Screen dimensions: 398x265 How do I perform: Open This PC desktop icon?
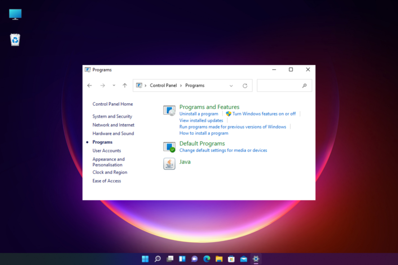click(x=15, y=14)
